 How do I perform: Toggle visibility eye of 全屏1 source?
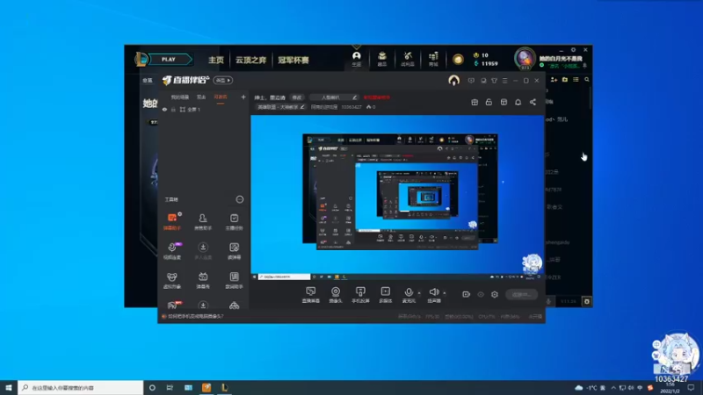click(164, 109)
